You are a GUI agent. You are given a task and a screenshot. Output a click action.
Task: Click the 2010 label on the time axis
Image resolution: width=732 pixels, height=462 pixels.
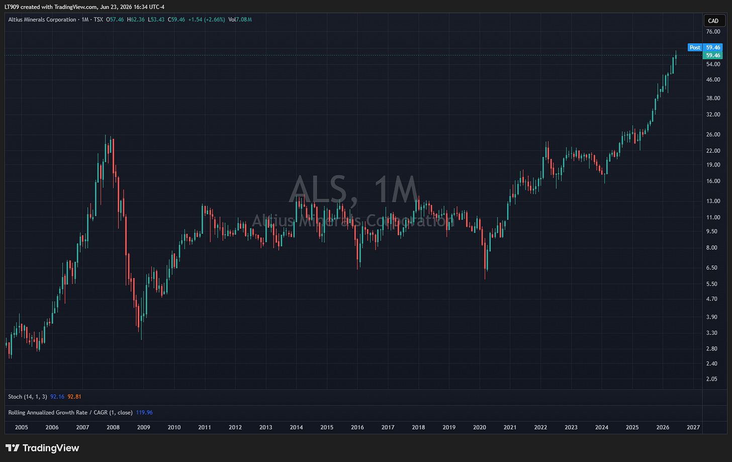174,427
